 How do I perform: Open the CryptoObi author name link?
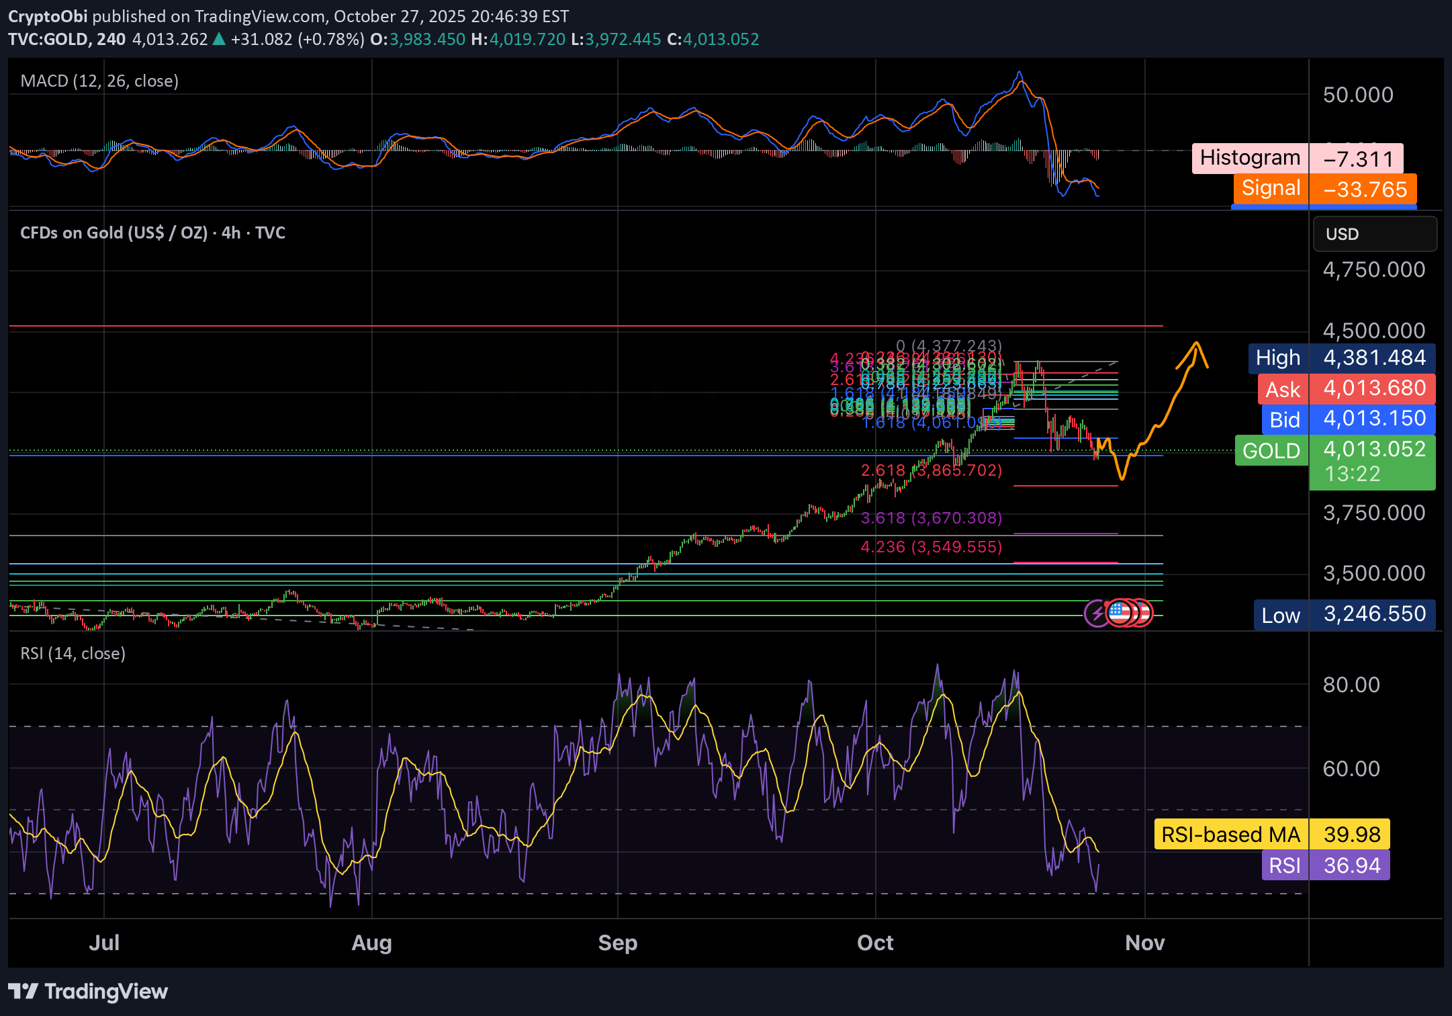click(47, 16)
